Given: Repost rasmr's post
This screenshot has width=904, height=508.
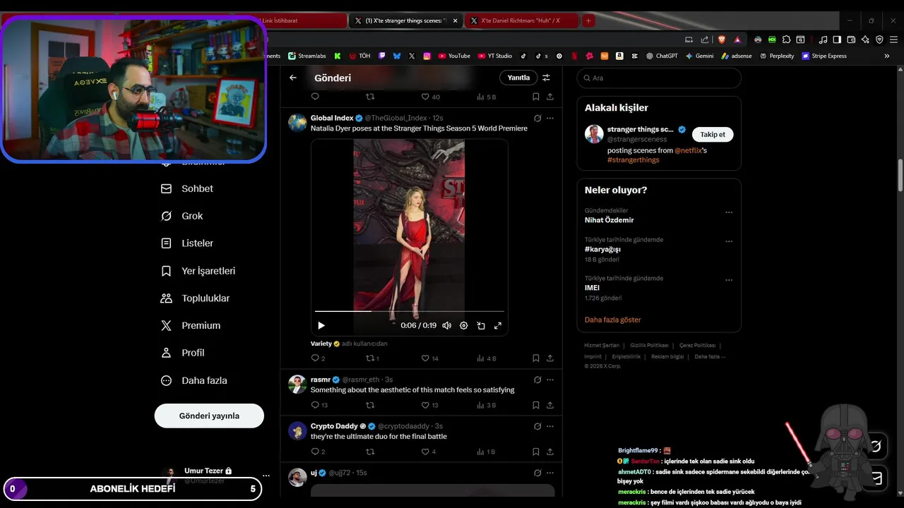Looking at the screenshot, I should pyautogui.click(x=370, y=405).
